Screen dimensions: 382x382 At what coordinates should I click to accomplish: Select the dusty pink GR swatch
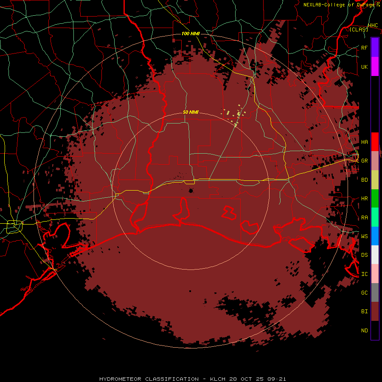point(375,161)
